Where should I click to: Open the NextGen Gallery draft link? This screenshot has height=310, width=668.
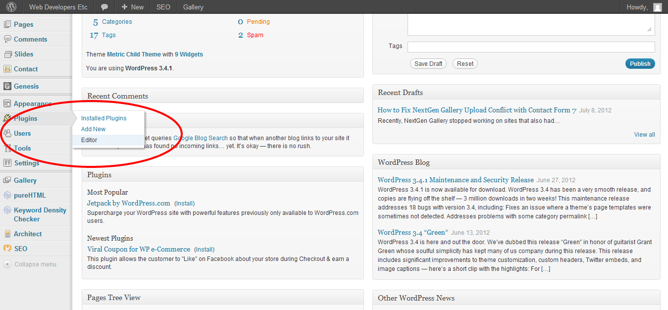point(477,110)
